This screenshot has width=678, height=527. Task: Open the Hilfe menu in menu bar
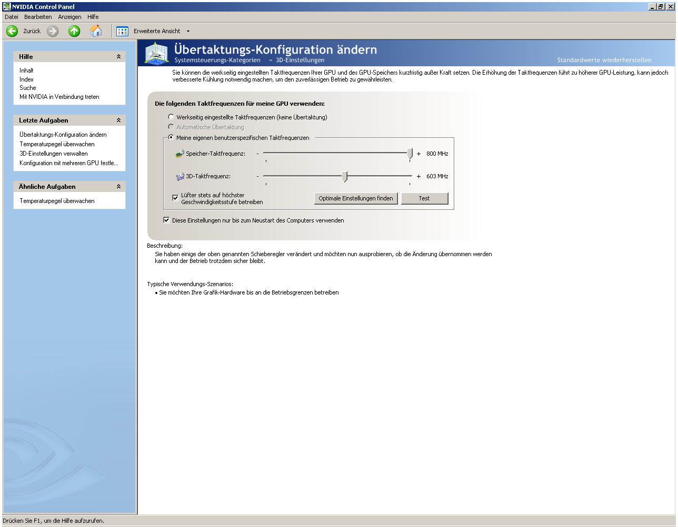(93, 17)
